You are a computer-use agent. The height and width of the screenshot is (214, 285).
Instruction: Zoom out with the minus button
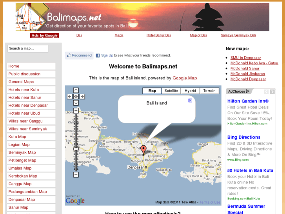click(x=76, y=175)
